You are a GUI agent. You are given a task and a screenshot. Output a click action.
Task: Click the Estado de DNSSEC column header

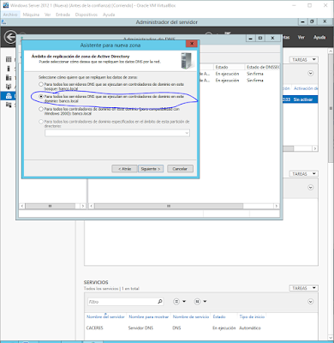262,67
